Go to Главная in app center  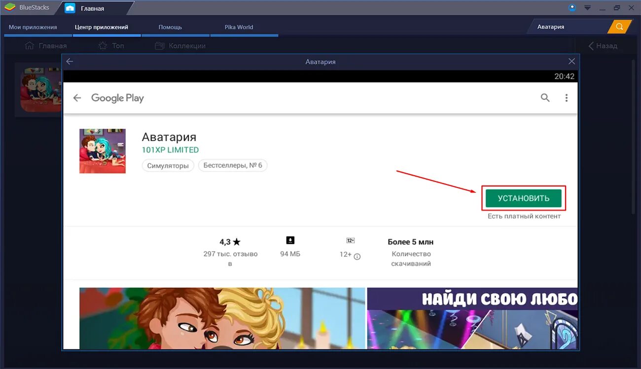(x=46, y=46)
